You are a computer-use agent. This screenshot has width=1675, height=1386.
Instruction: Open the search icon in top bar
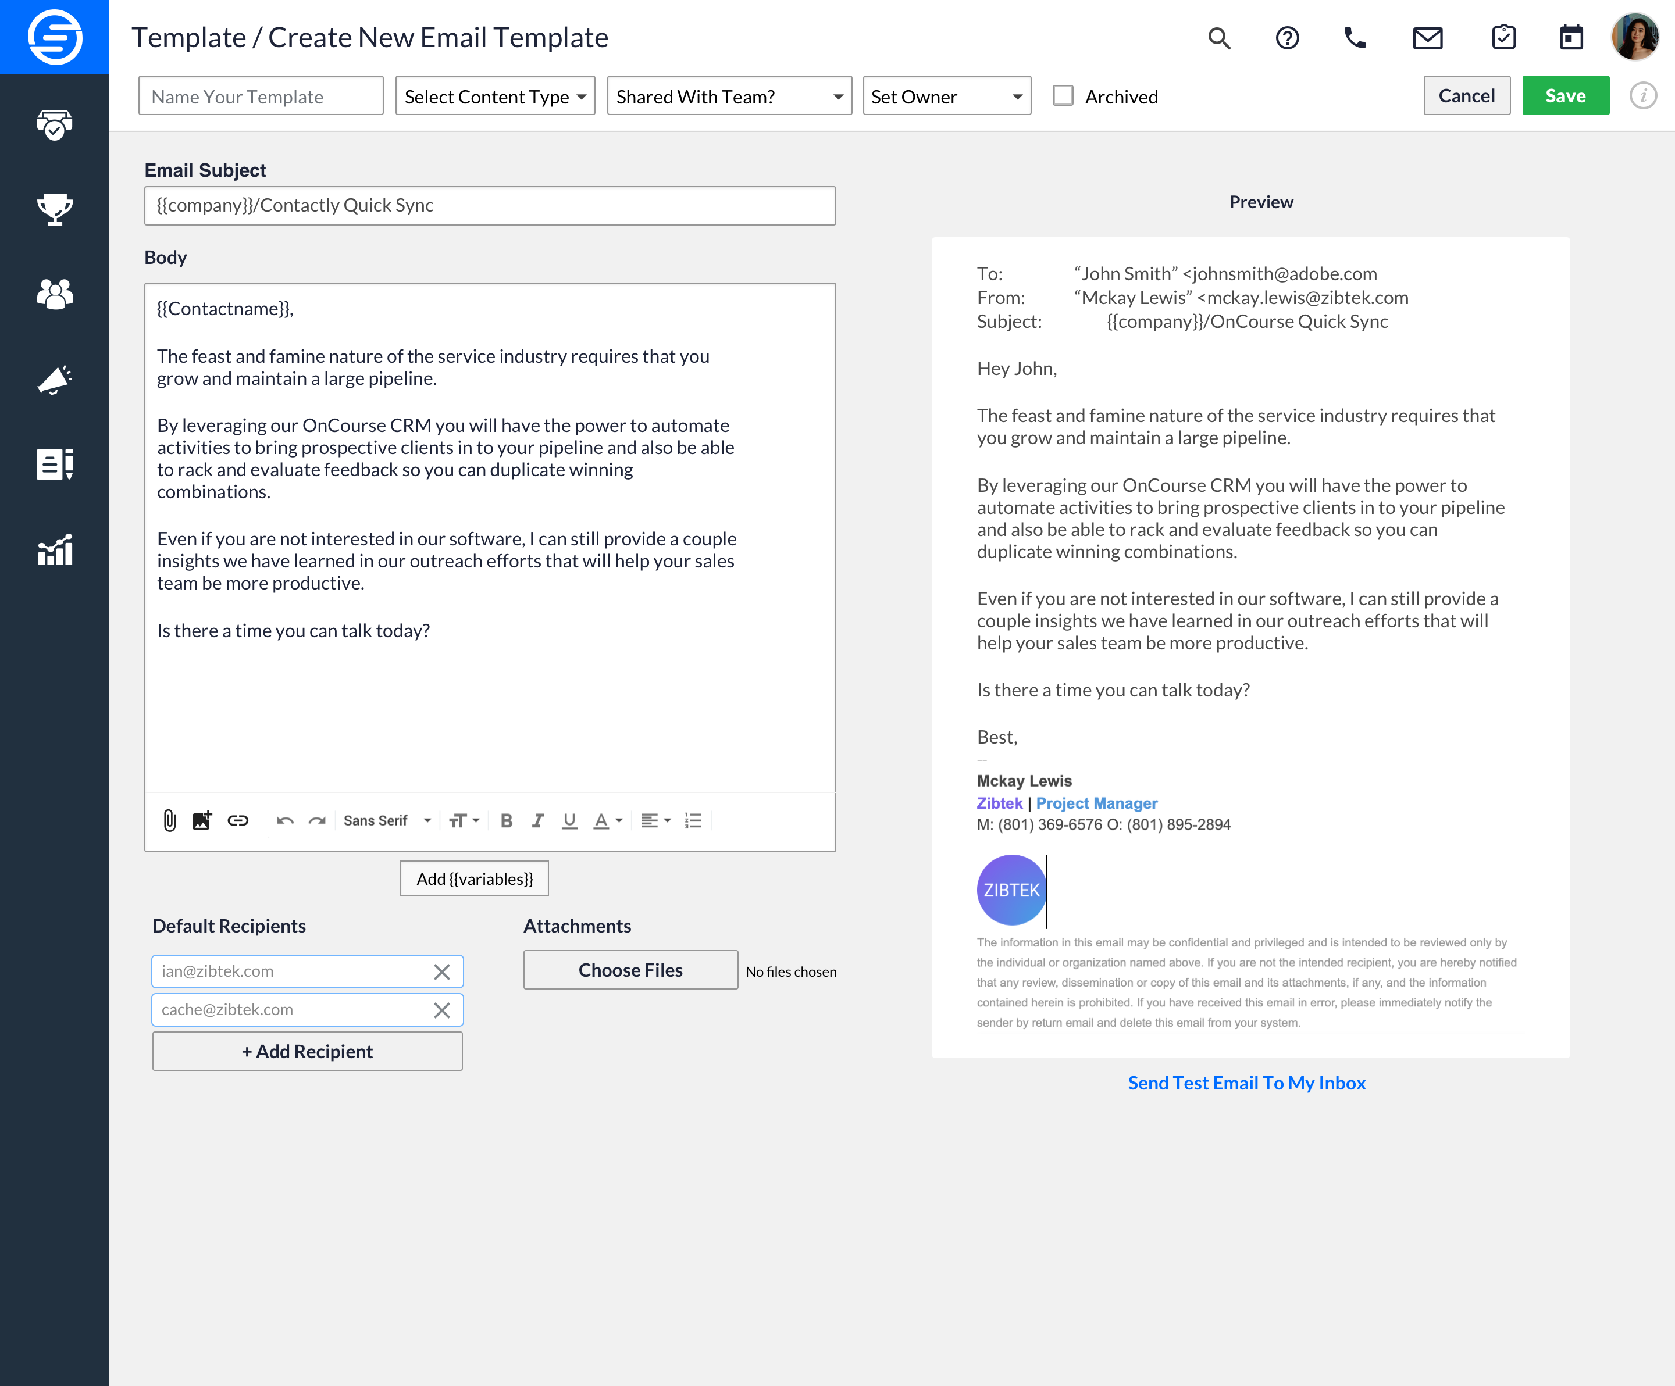1219,37
